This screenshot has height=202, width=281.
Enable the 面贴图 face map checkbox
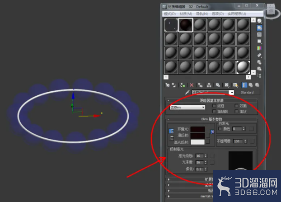tap(214, 112)
